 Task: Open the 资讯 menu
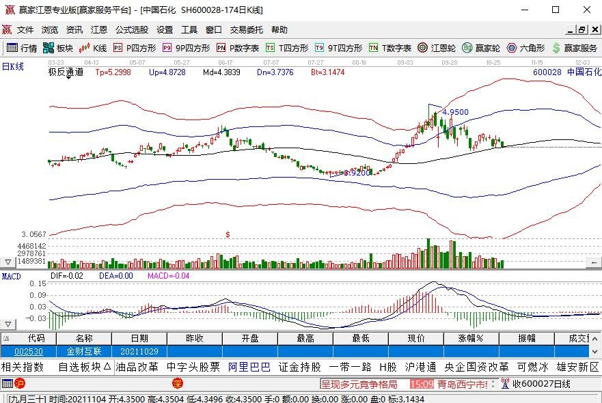(74, 29)
